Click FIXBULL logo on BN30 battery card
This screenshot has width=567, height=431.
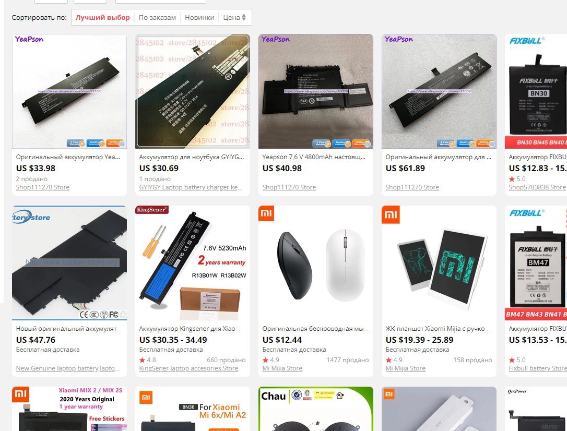[527, 41]
